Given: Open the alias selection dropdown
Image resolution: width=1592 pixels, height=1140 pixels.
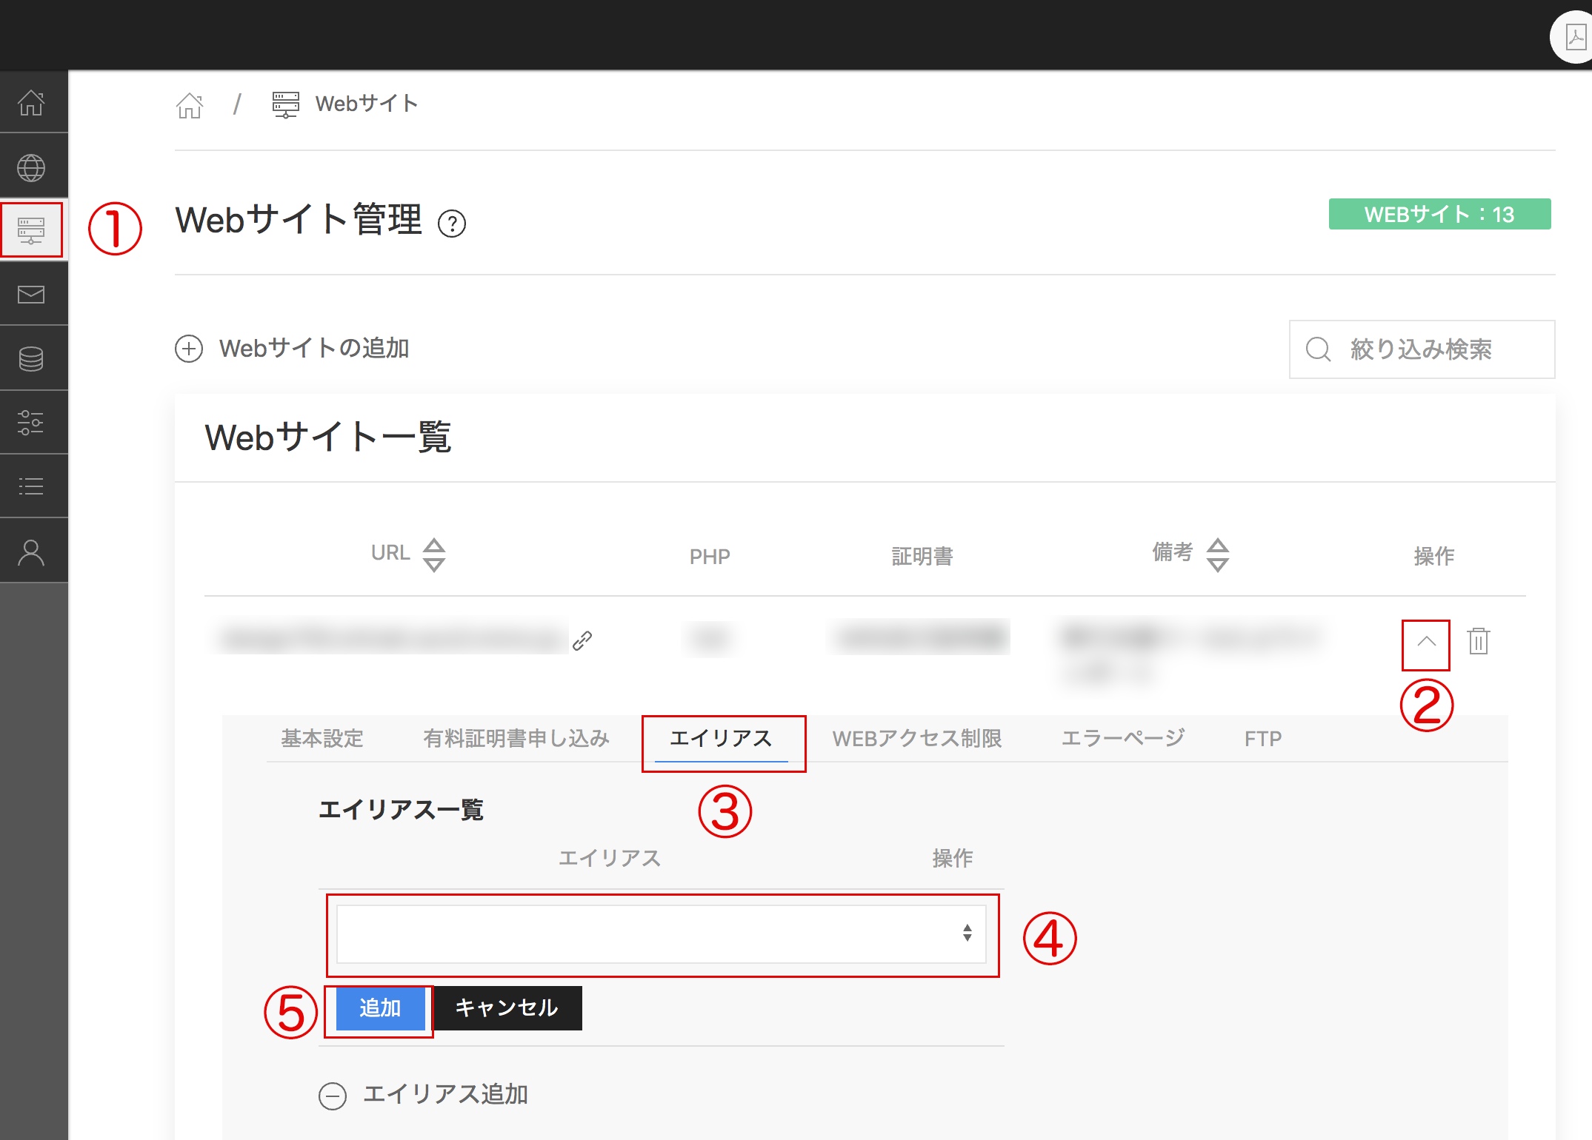Looking at the screenshot, I should pyautogui.click(x=662, y=934).
